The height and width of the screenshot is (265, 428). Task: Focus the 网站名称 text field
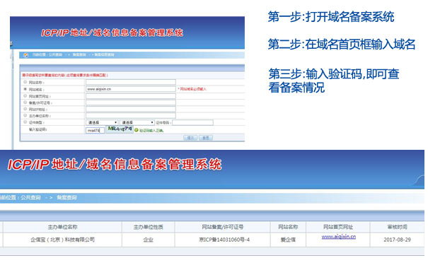pos(131,82)
